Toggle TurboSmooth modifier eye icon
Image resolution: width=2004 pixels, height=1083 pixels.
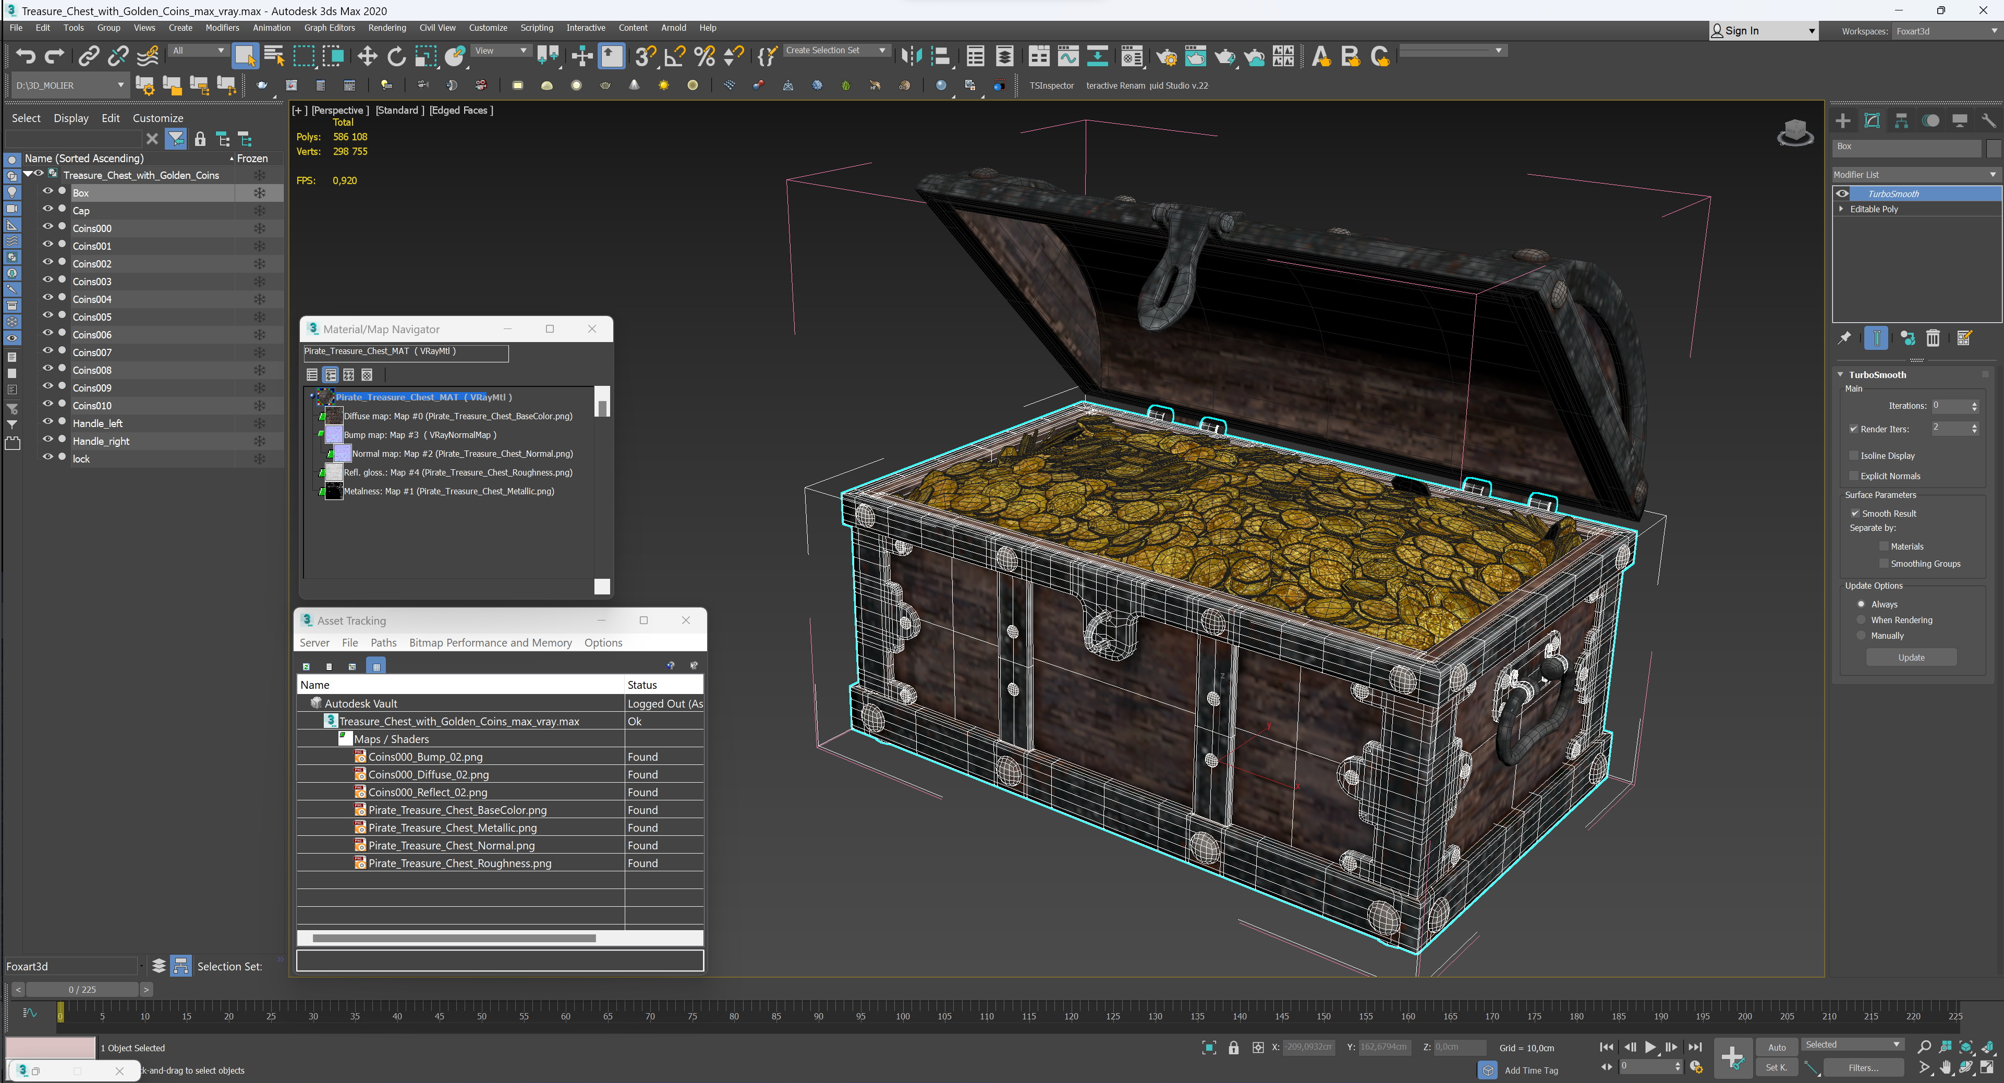pyautogui.click(x=1843, y=194)
